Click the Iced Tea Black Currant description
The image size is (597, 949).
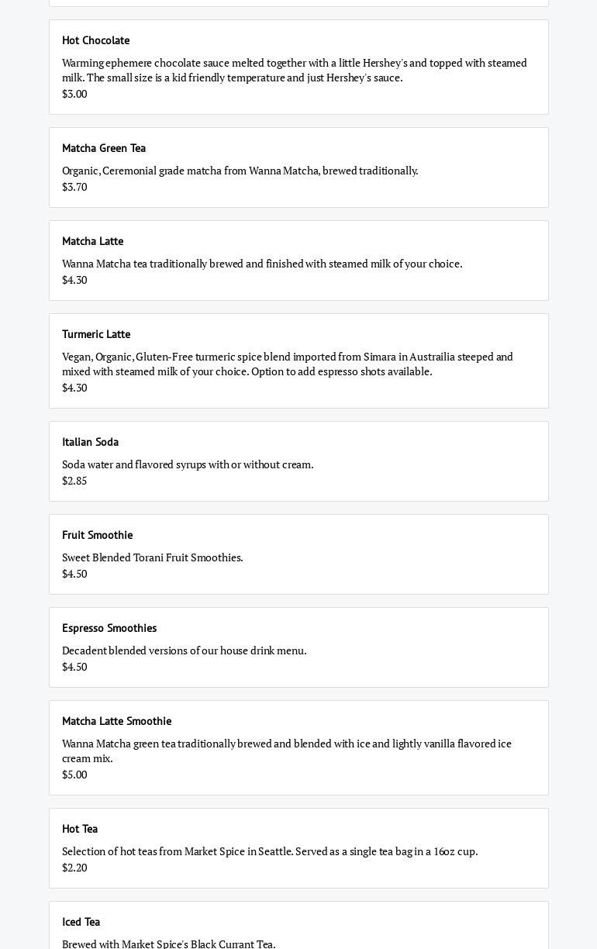pyautogui.click(x=169, y=944)
